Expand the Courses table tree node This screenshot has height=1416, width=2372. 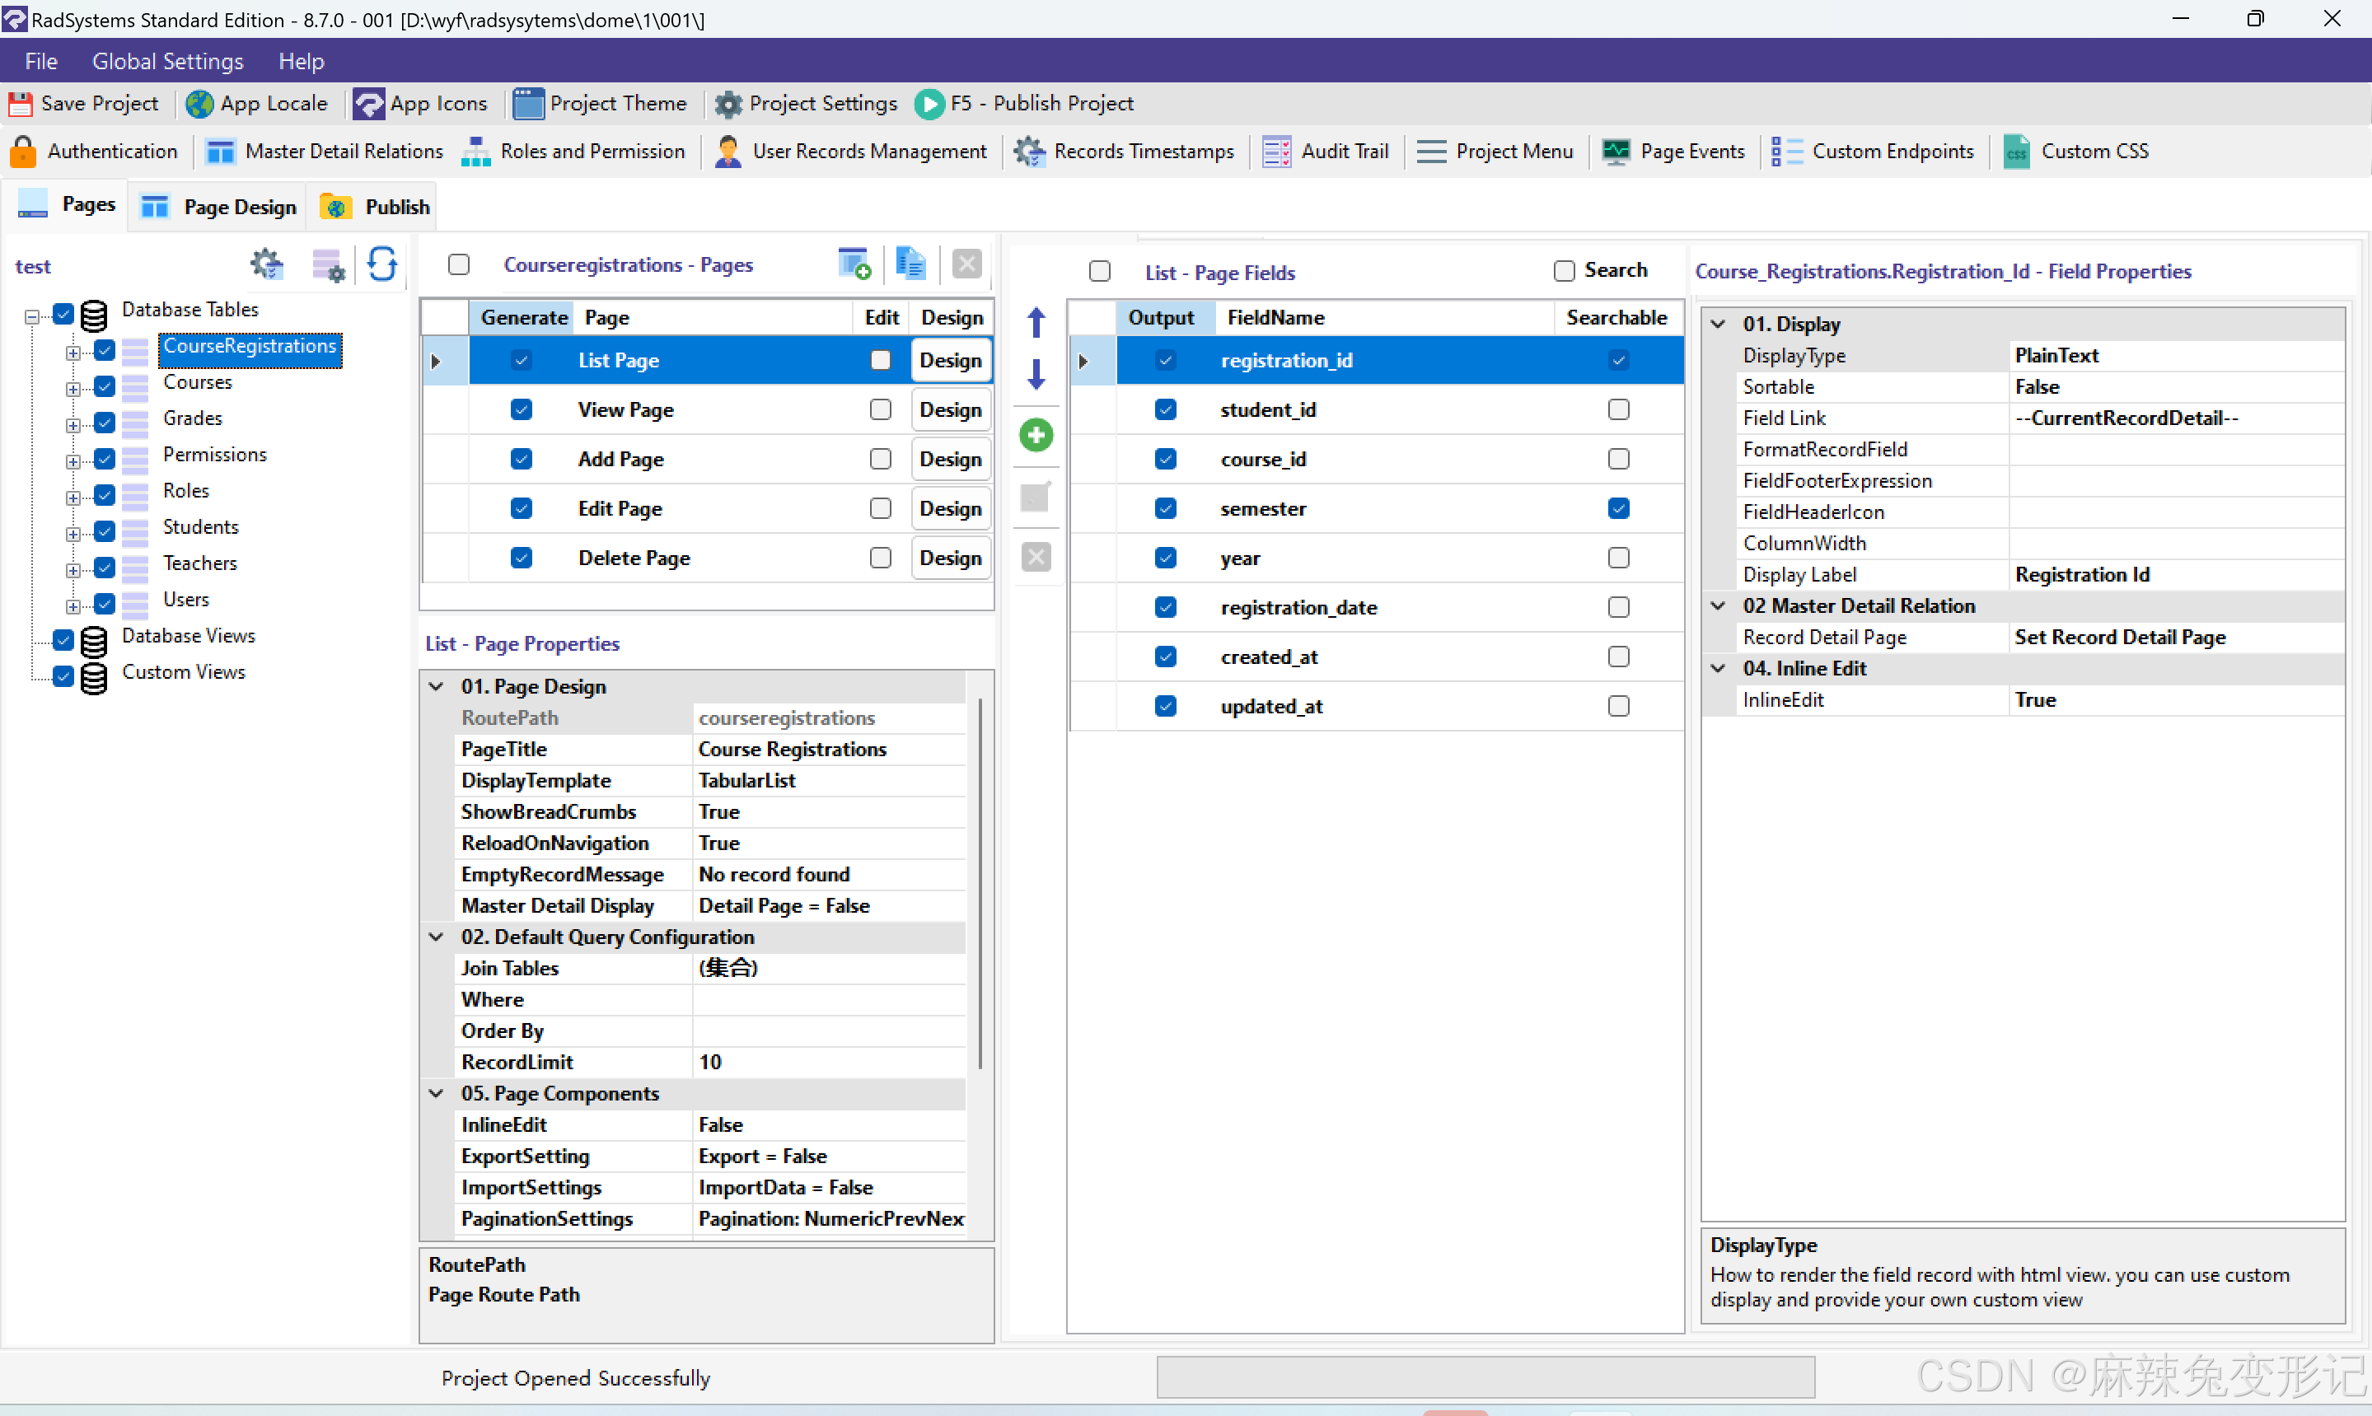[x=73, y=388]
